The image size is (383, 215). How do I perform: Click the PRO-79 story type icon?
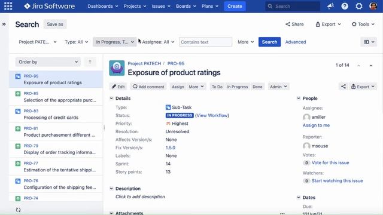18,146
